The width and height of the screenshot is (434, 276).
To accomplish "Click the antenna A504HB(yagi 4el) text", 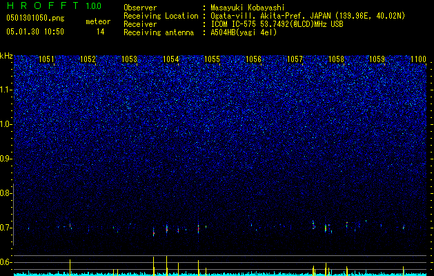I will (244, 32).
